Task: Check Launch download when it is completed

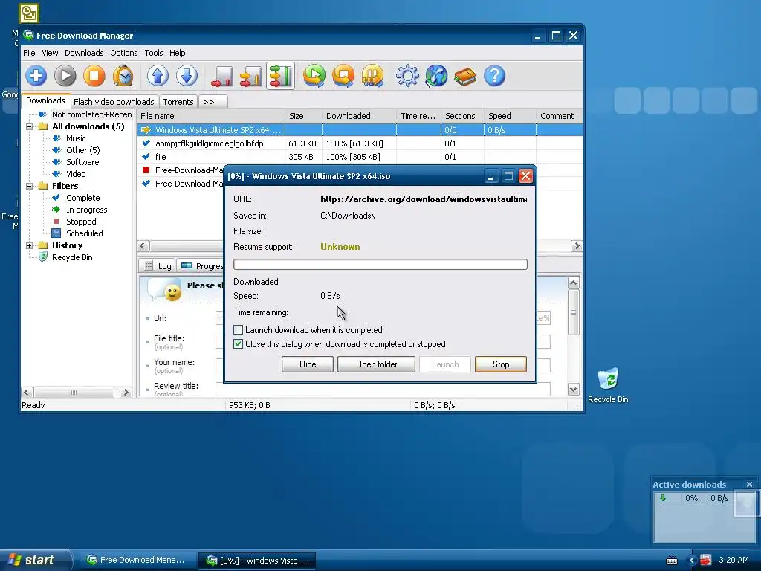Action: (239, 330)
